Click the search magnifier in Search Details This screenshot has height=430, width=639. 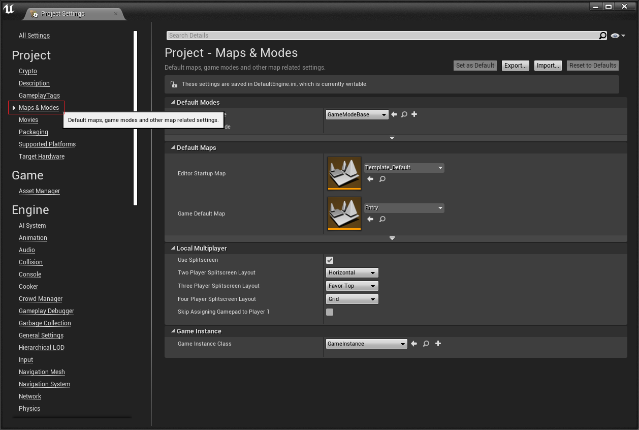(x=603, y=36)
